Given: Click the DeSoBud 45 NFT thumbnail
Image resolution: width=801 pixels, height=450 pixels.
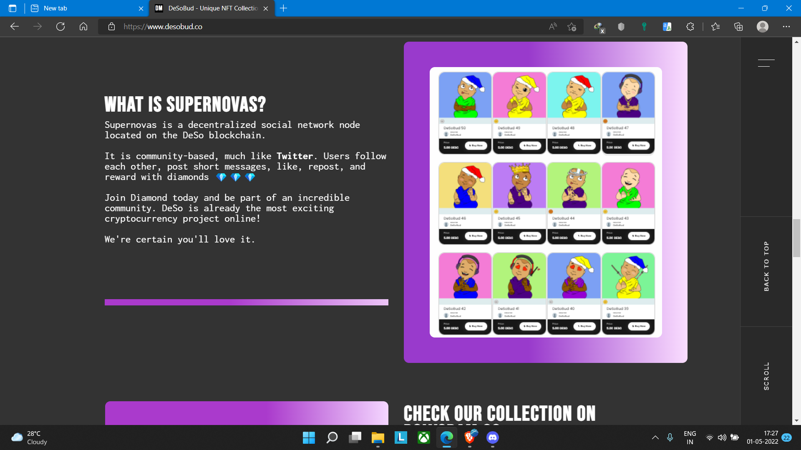Looking at the screenshot, I should (x=519, y=186).
